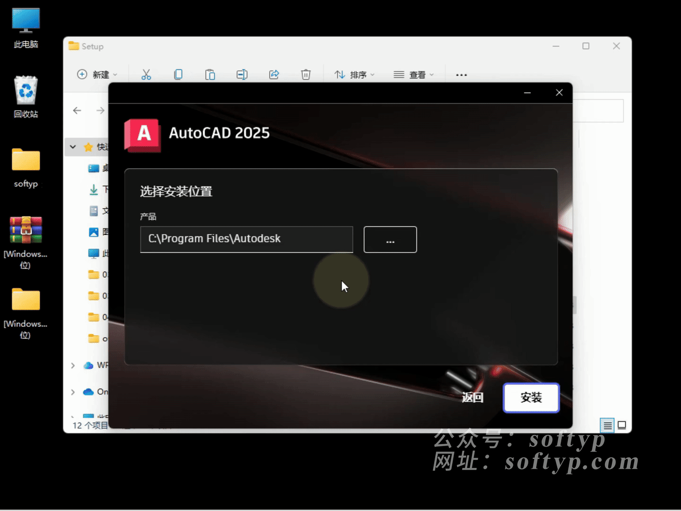Click the cut scissors icon in Explorer toolbar
The image size is (681, 511).
click(146, 75)
